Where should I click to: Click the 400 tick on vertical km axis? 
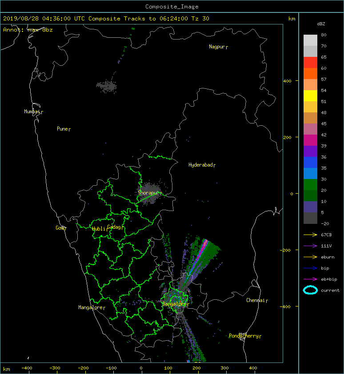pyautogui.click(x=287, y=81)
